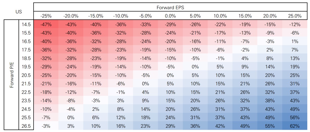Click the 56% cell in row 25.5
310x132 pixels.
pos(295,117)
